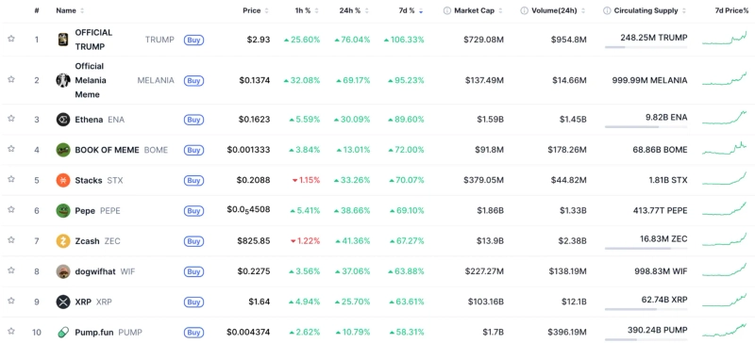
Task: Toggle the Stacks watchlist star
Action: pos(11,179)
